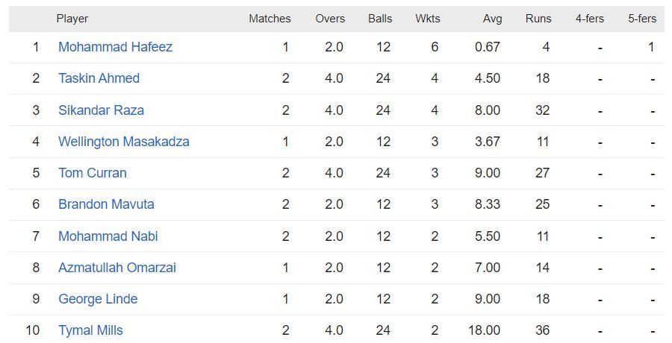
Task: Sort table by Player column header
Action: pos(72,18)
